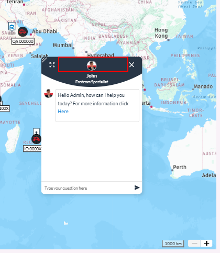The image size is (220, 253).
Task: Send message with paper plane icon
Action: click(137, 188)
